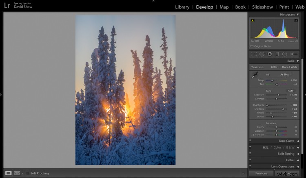Screen dimensions: 306x178
Task: Open the toolbar content menu arrow
Action: click(244, 173)
